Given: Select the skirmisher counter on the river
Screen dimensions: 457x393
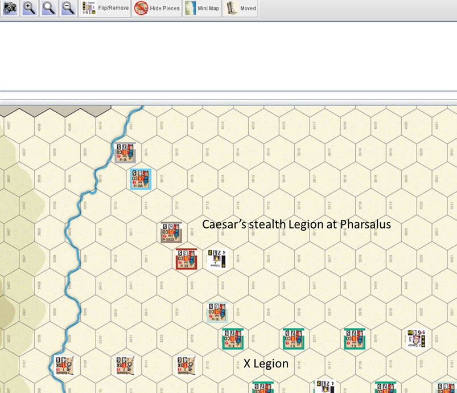Looking at the screenshot, I should pos(64,366).
